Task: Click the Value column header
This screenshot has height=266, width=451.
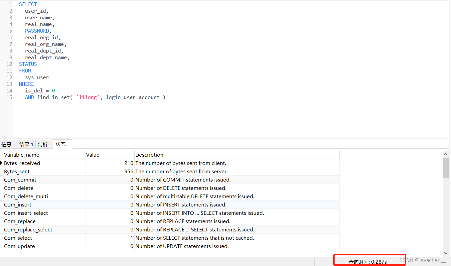Action: (x=92, y=155)
